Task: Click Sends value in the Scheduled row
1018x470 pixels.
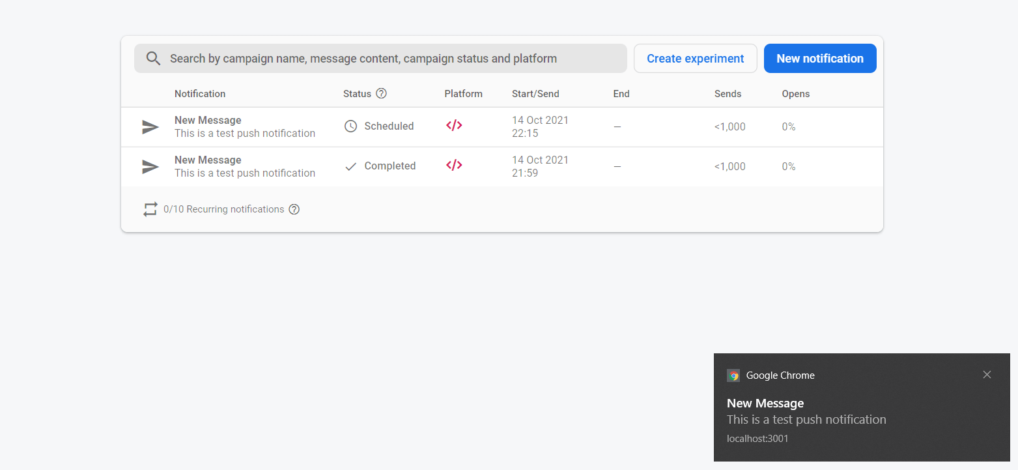Action: pyautogui.click(x=729, y=127)
